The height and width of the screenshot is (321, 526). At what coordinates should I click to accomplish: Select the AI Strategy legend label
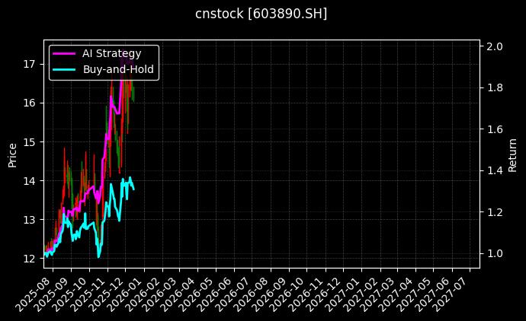[x=111, y=53]
